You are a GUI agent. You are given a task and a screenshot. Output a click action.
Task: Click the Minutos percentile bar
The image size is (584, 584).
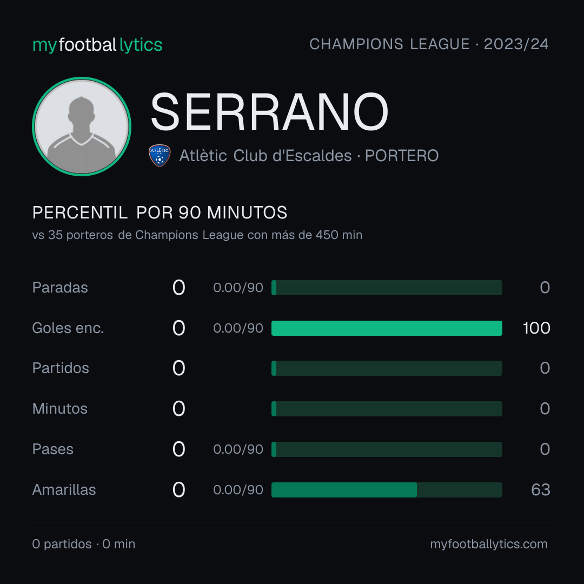(x=387, y=409)
